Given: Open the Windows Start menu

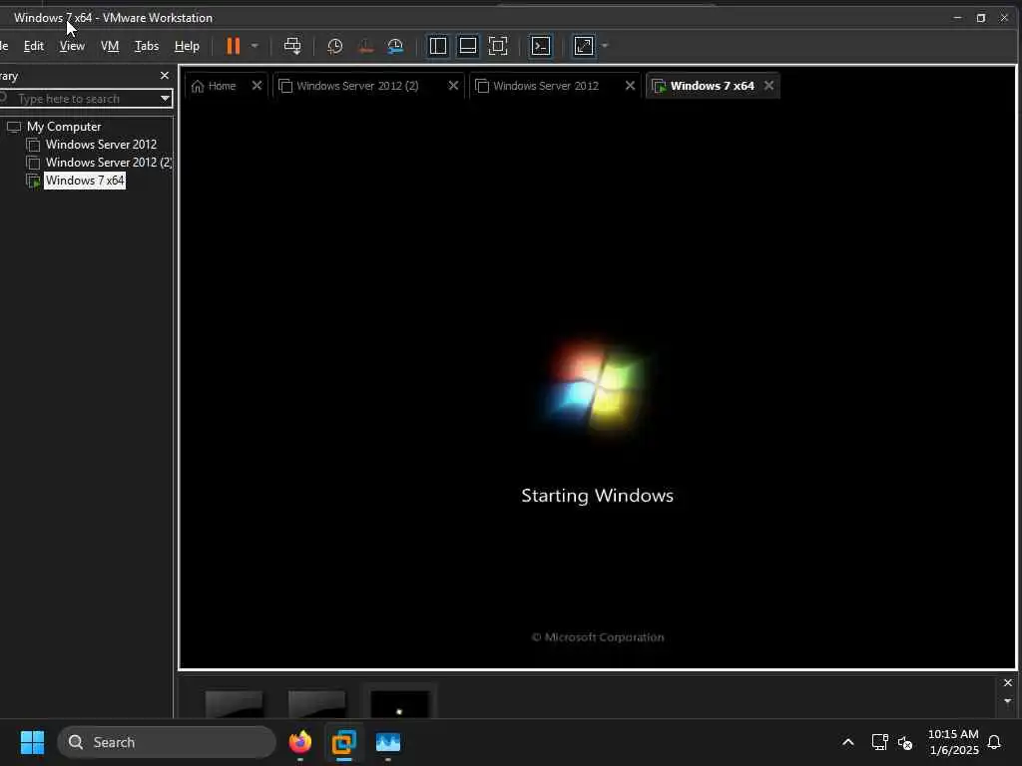Looking at the screenshot, I should [32, 742].
